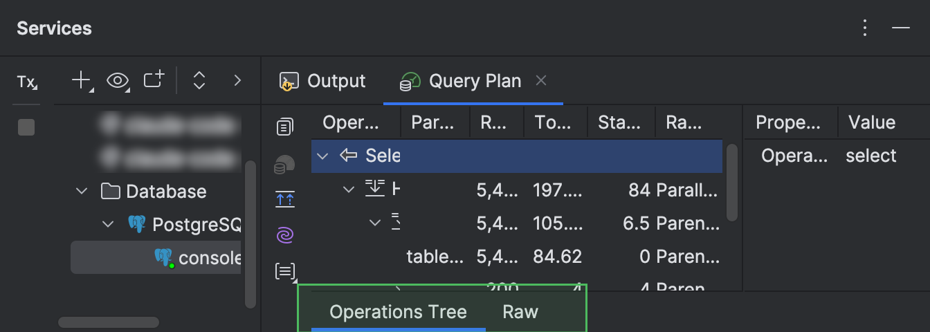Open the Services options kebab menu
Viewport: 930px width, 332px height.
pyautogui.click(x=865, y=28)
